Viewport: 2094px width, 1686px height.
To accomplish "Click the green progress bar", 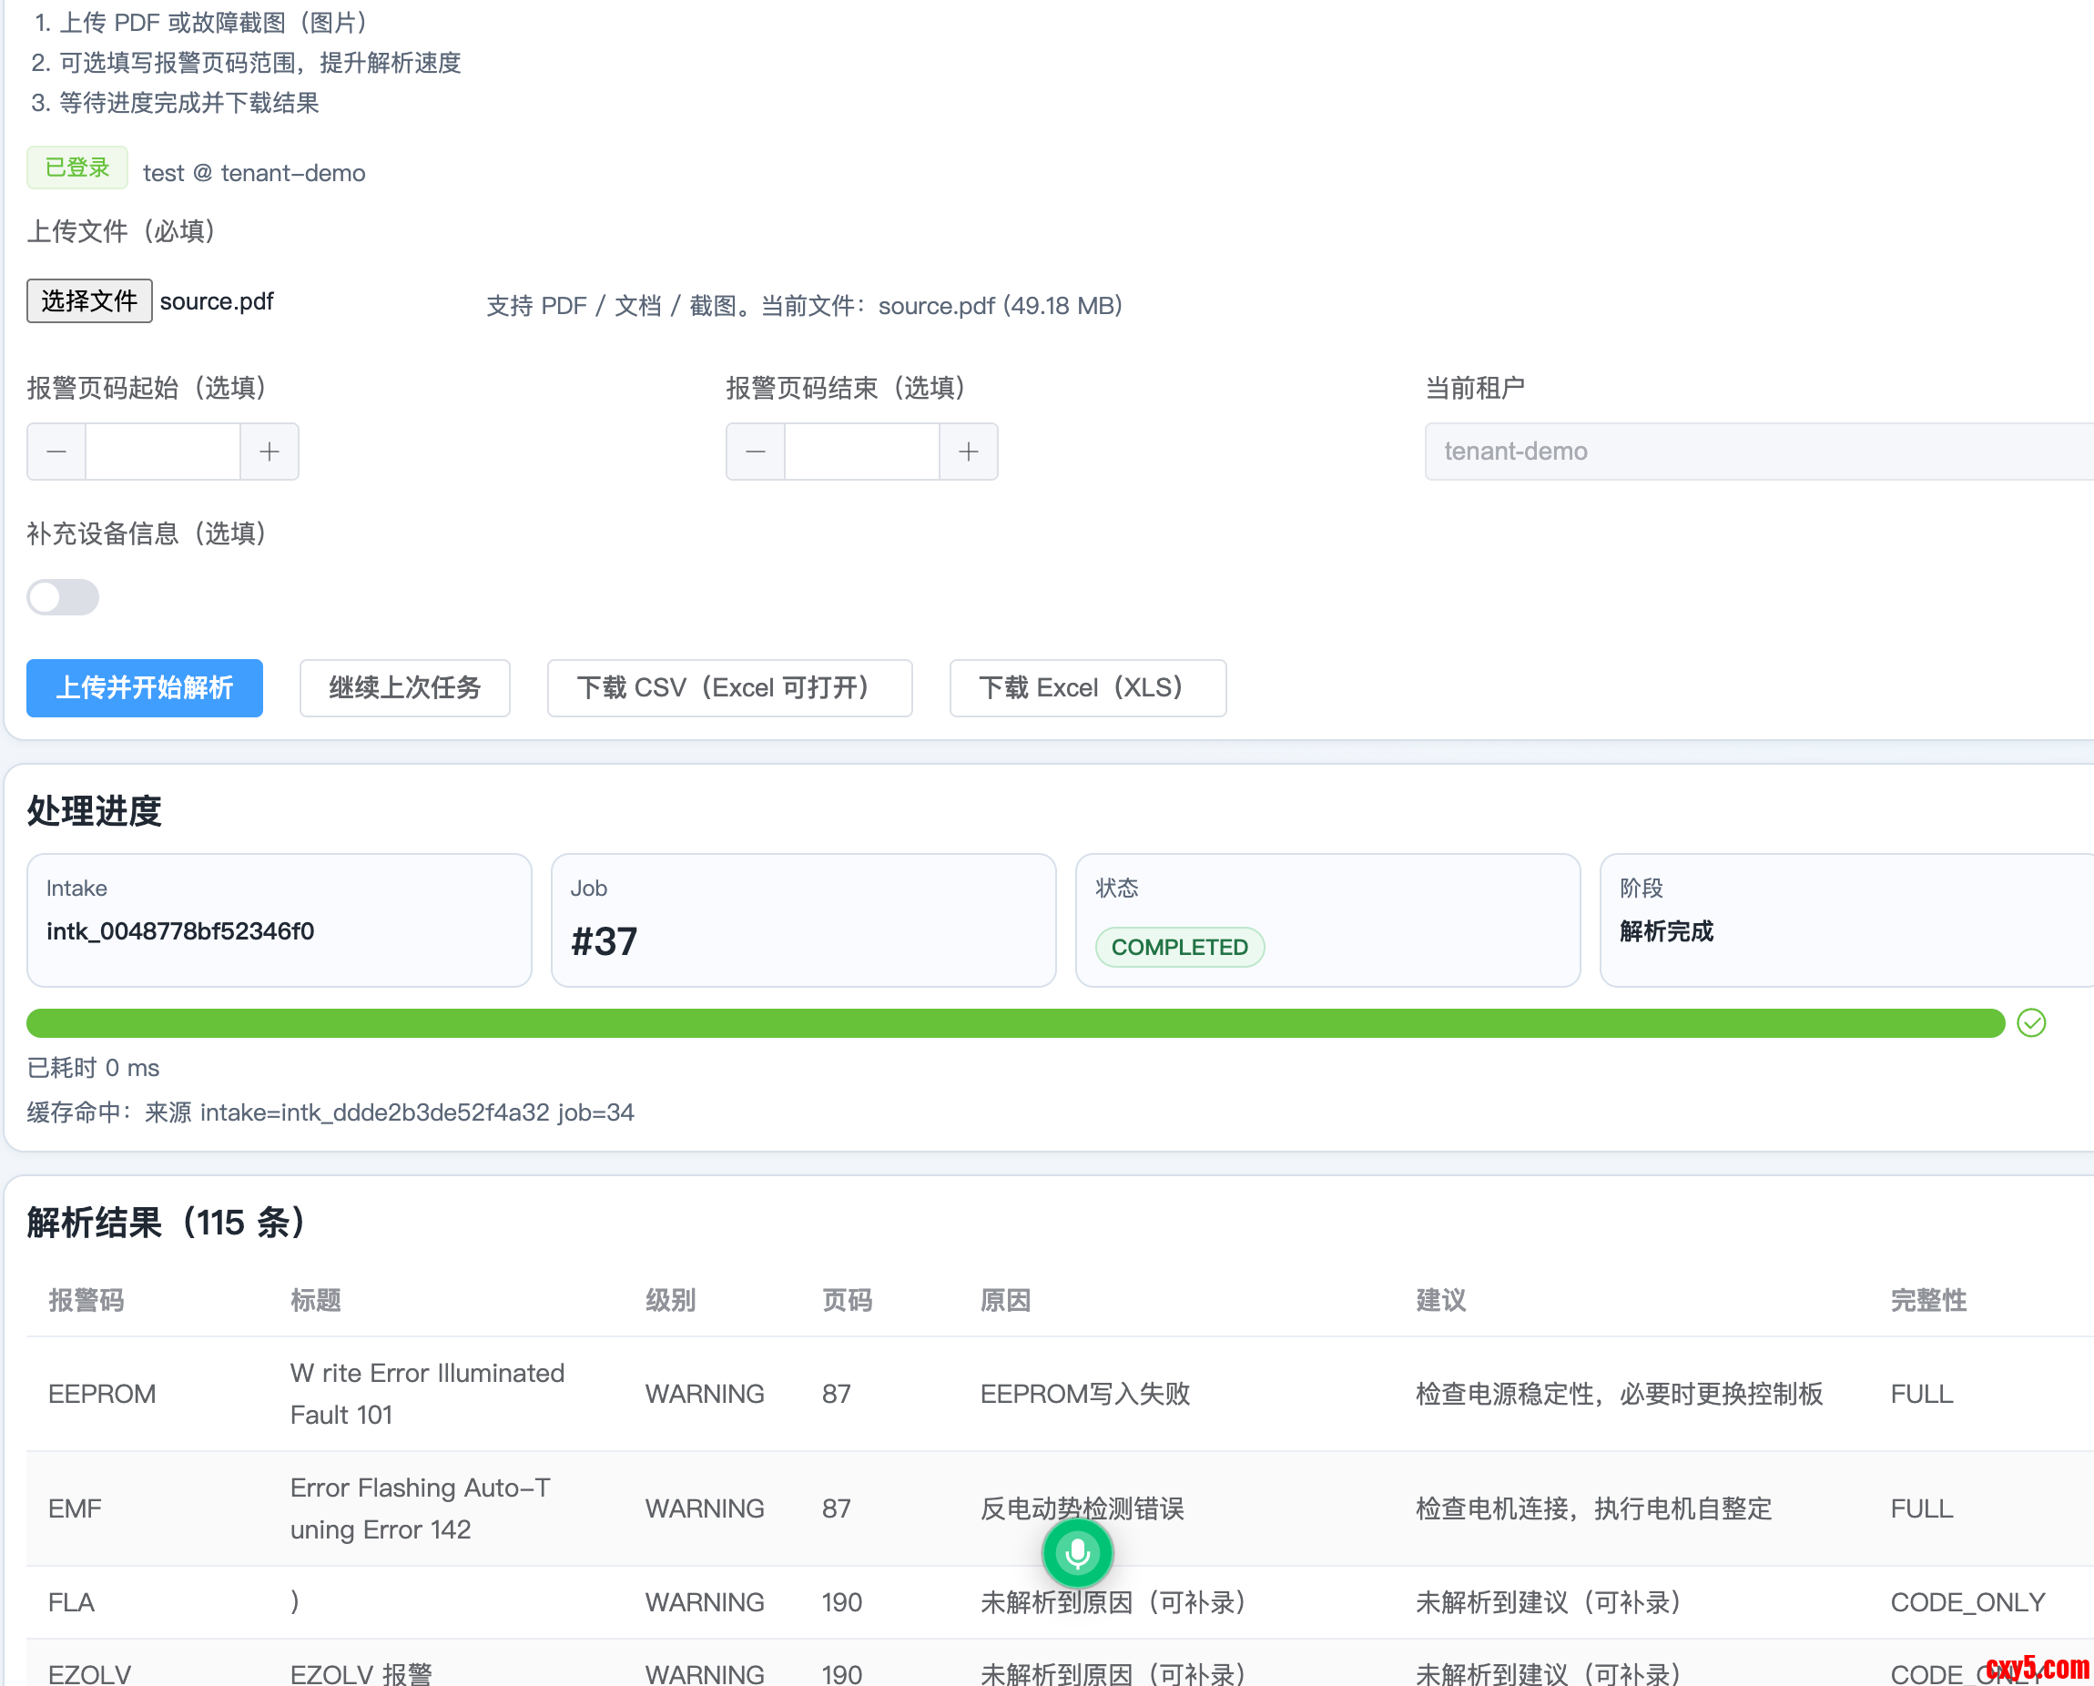I will tap(1015, 1022).
